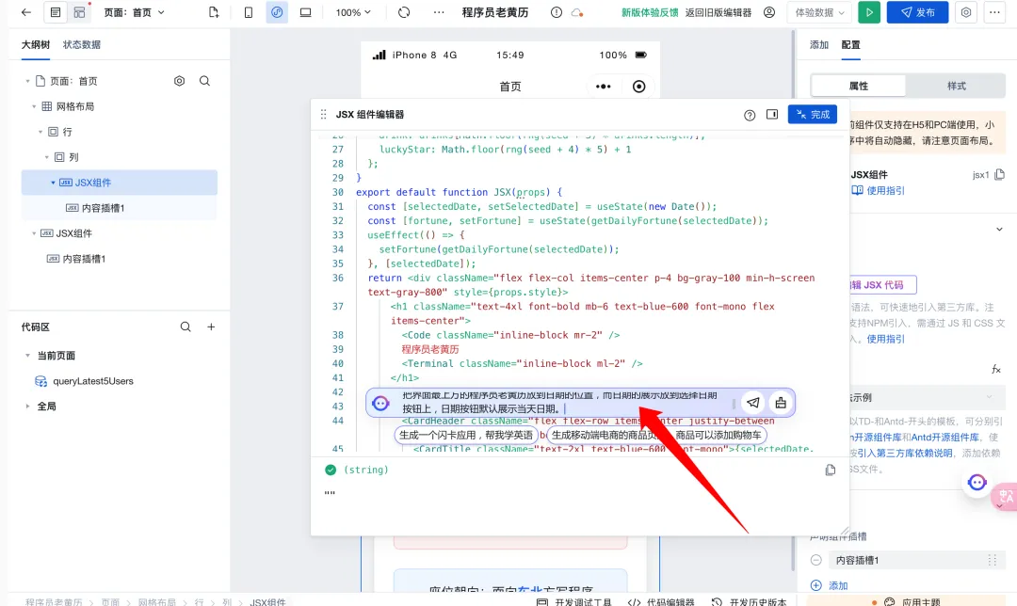Click the clear prompt icon beside send
The height and width of the screenshot is (606, 1017).
(x=781, y=403)
